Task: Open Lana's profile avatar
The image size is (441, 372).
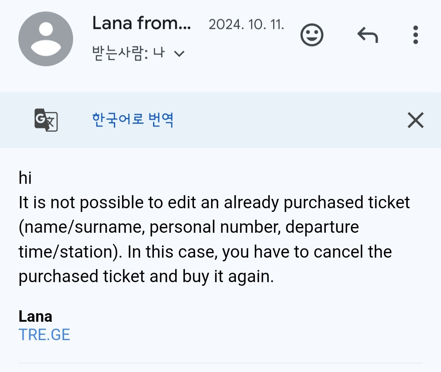Action: pos(46,38)
